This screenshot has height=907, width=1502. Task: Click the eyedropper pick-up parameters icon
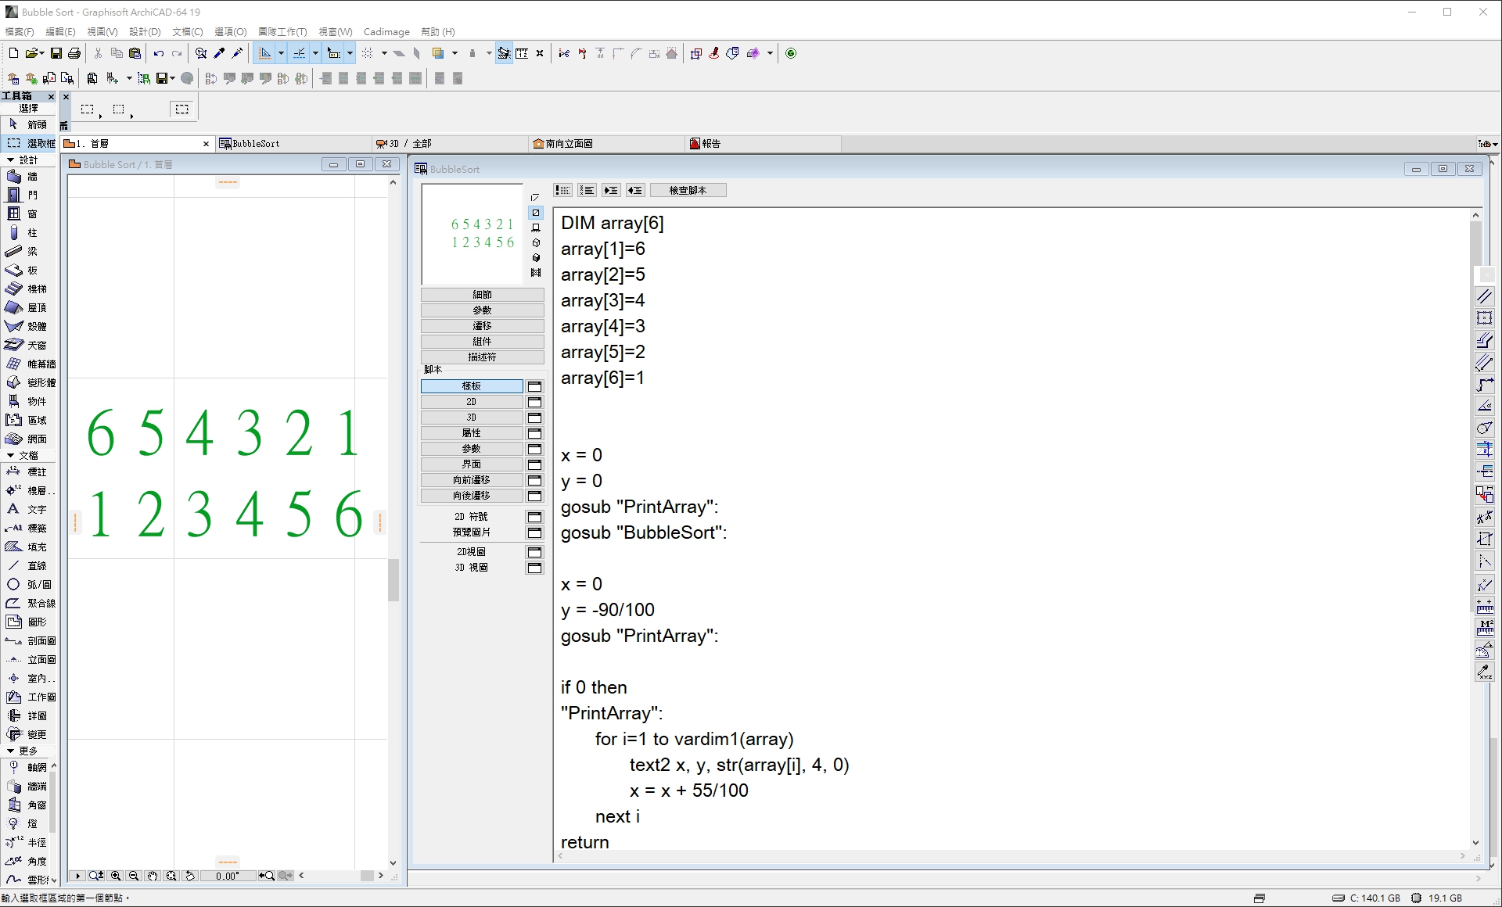point(219,53)
